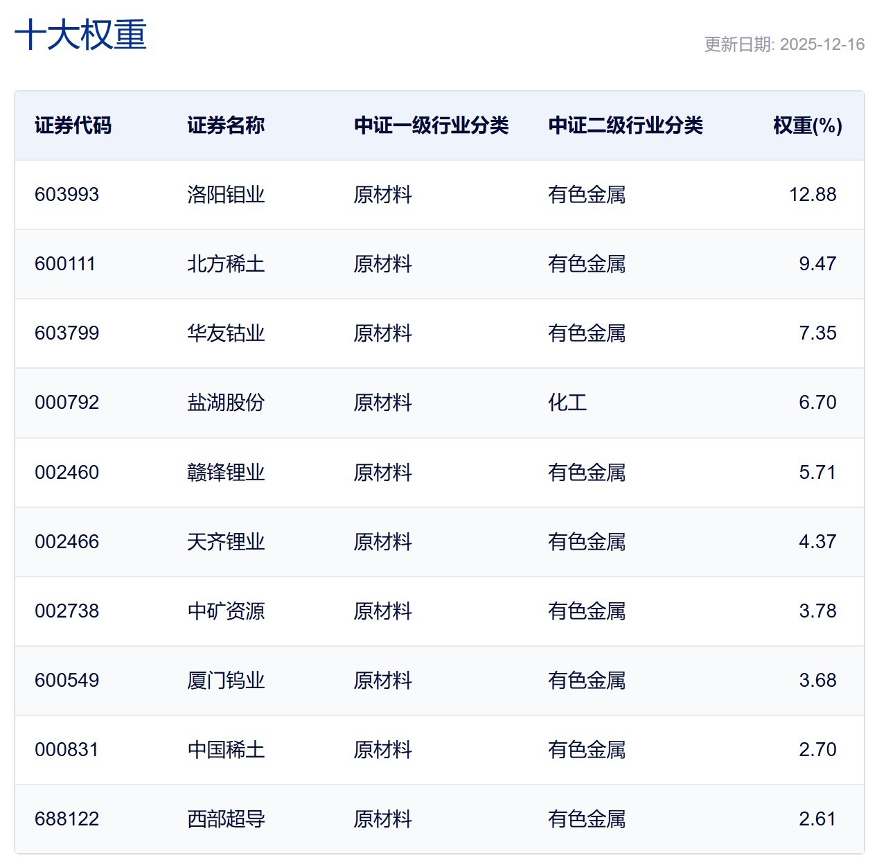Click weight value 4.37 for 天齐锂业
877x858 pixels.
coord(817,542)
